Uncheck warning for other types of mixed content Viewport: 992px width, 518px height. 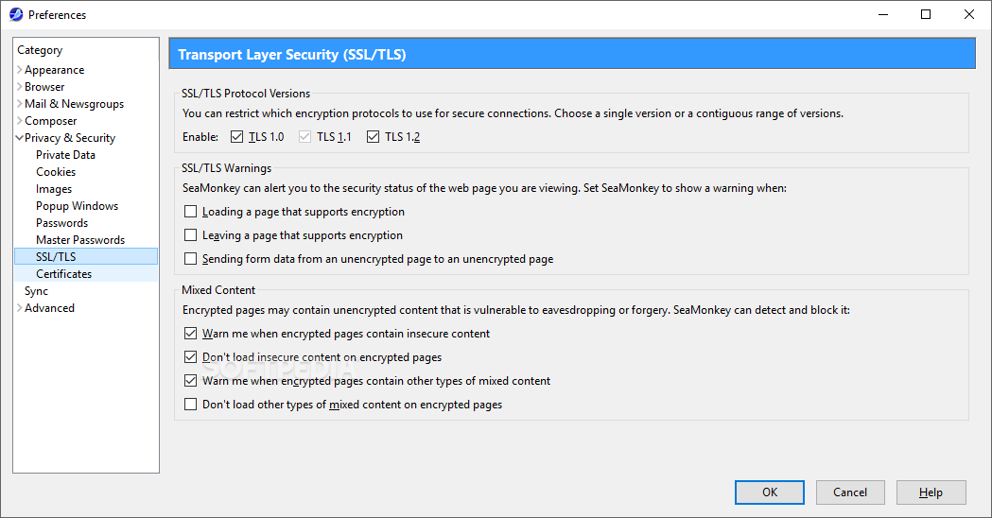coord(190,381)
